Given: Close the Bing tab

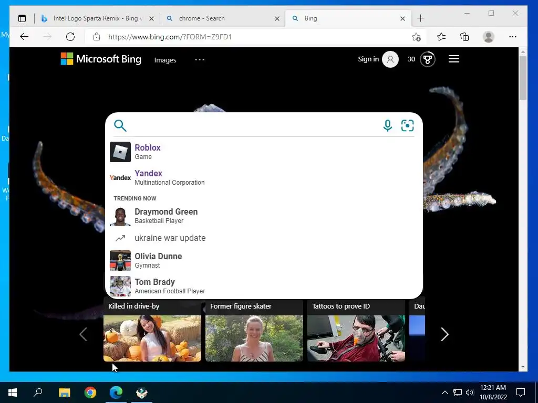Looking at the screenshot, I should click(403, 18).
